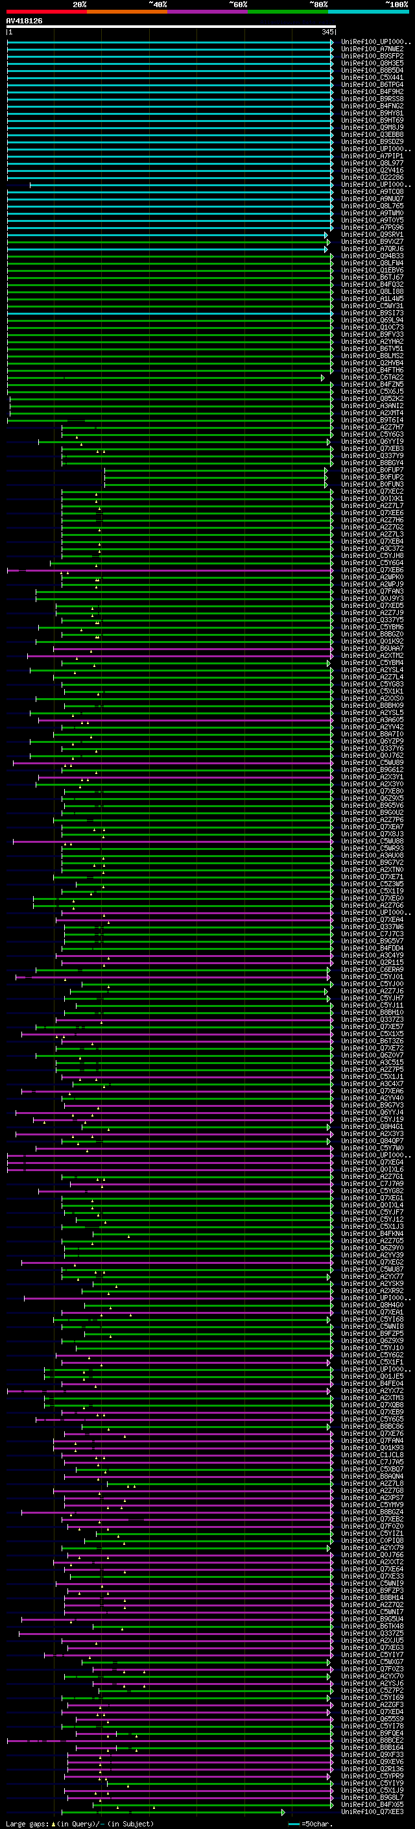The width and height of the screenshot is (415, 1829).
Task: Select label UniRef100_A9TCQ8
Action: tap(372, 191)
